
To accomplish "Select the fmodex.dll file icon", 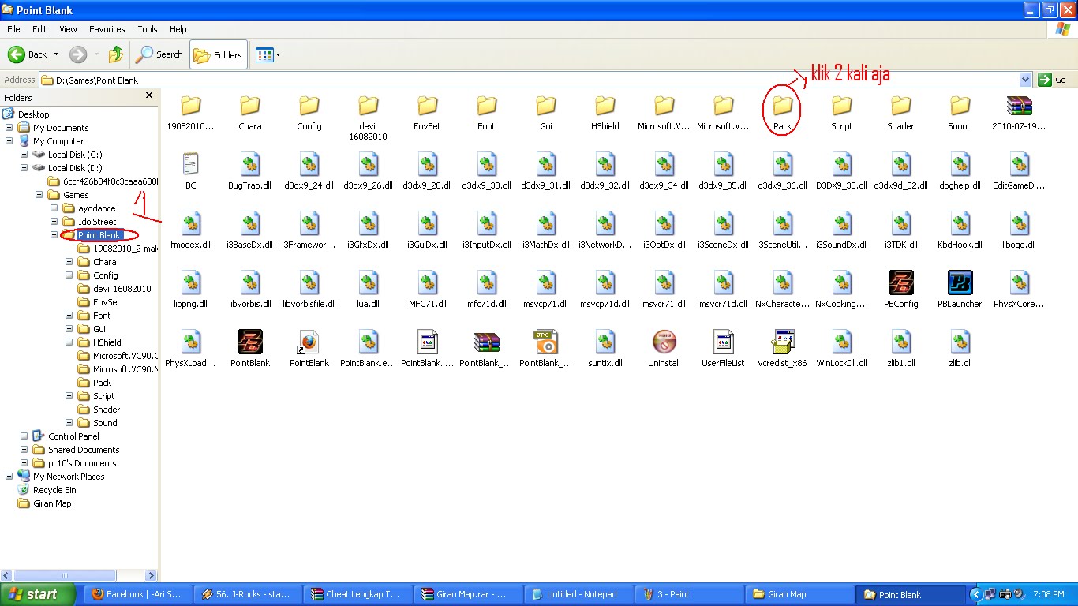I will (x=191, y=223).
